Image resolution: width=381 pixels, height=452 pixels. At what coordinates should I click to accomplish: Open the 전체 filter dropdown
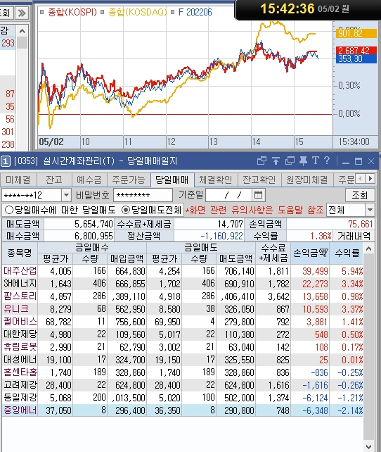point(370,210)
